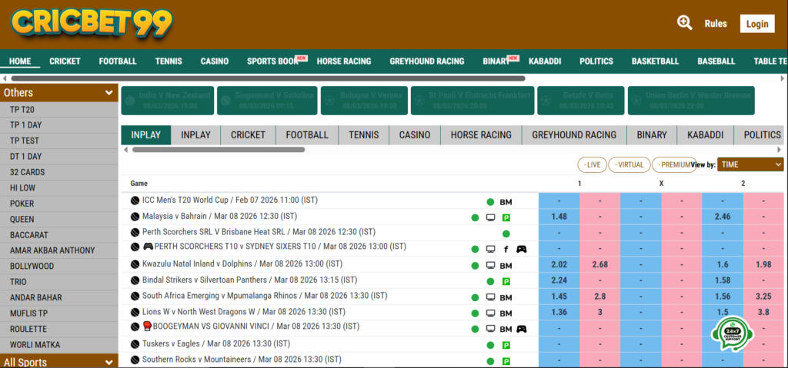The width and height of the screenshot is (788, 368).
Task: Go to HOME in top navigation bar
Action: [20, 61]
